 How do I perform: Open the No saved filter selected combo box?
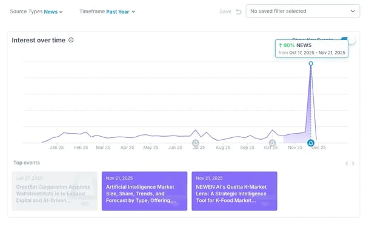coord(302,11)
